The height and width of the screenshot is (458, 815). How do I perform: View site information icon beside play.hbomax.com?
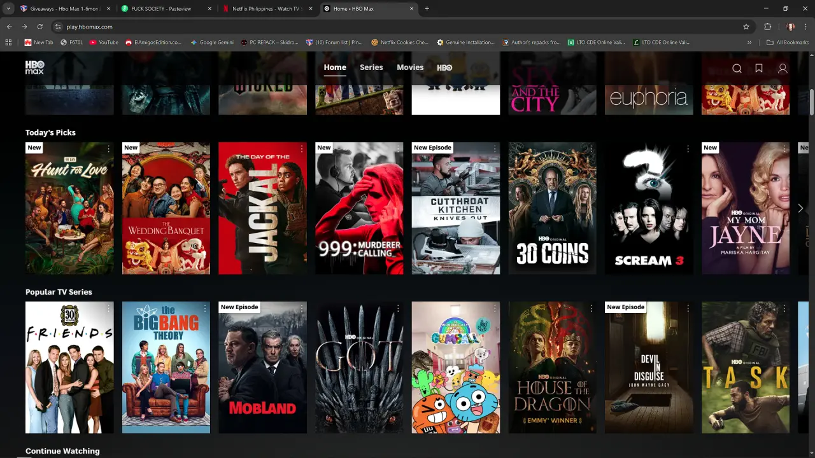(x=58, y=27)
